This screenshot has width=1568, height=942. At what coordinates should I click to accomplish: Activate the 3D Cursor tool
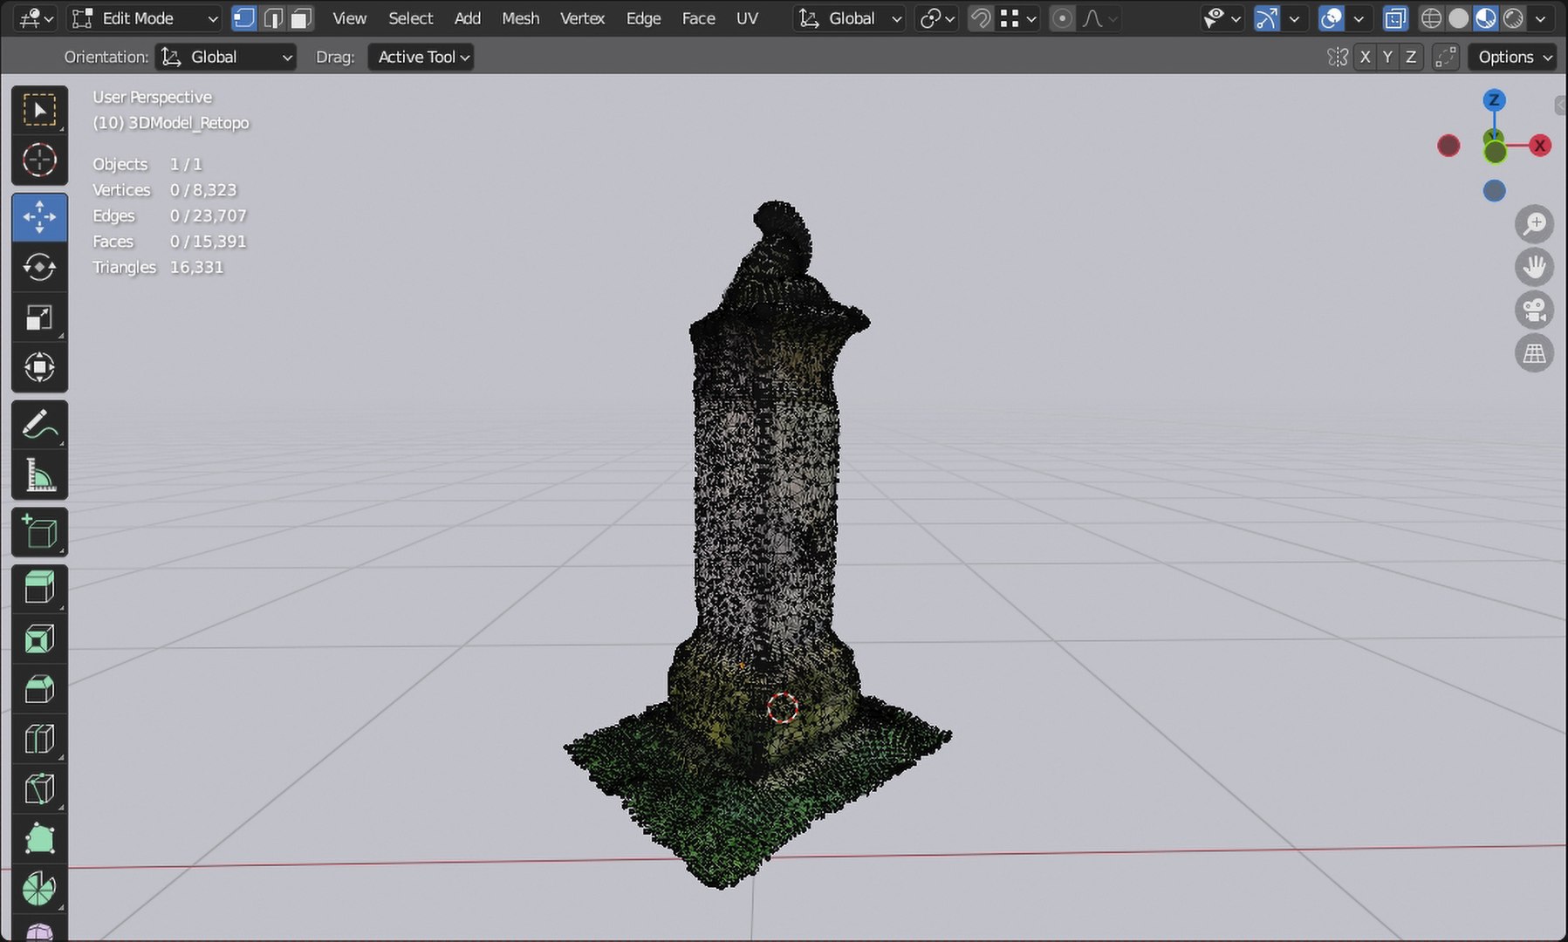coord(39,160)
